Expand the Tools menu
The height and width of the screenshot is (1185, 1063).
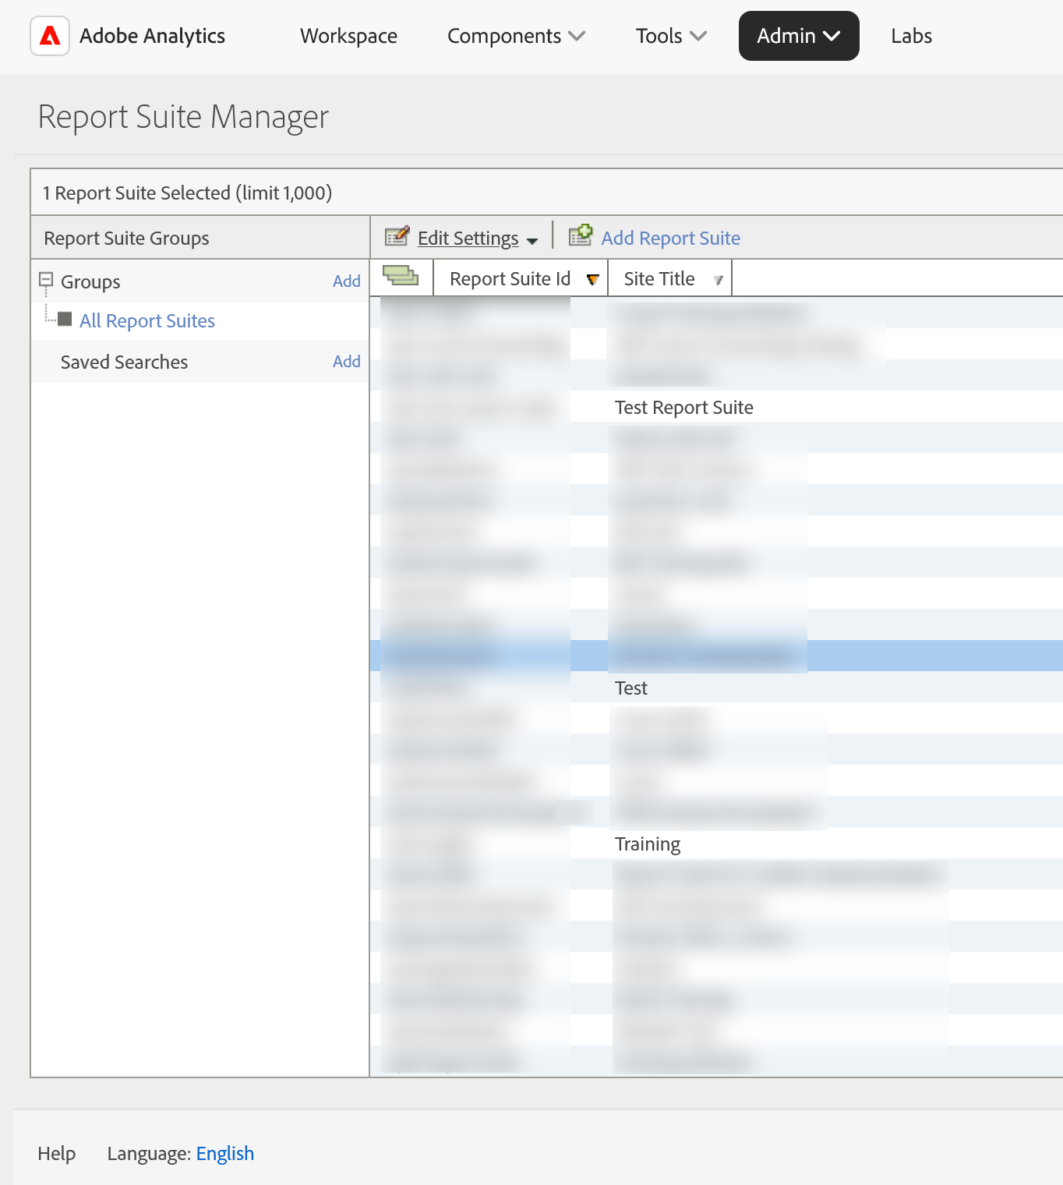tap(671, 36)
